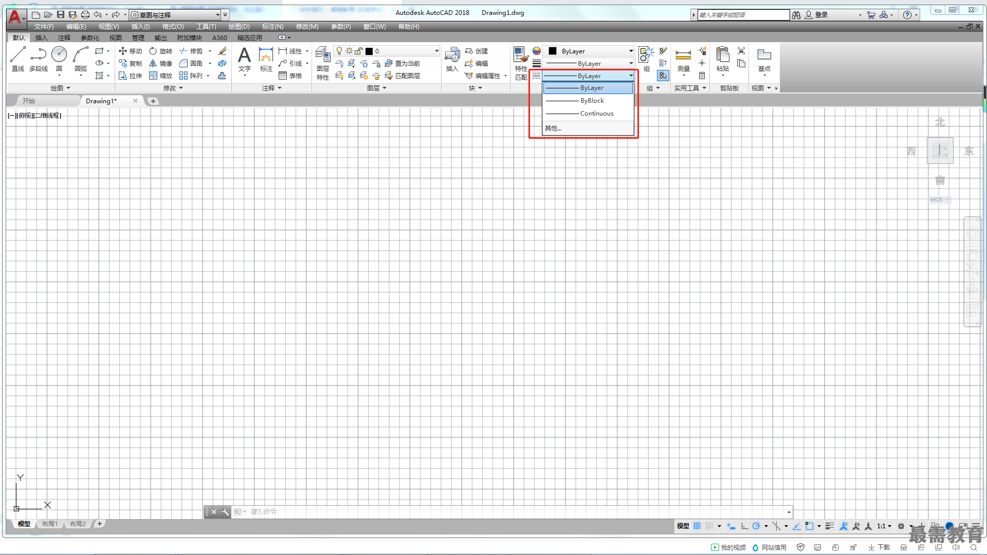987x555 pixels.
Task: Click the Measure (测量) tool
Action: [x=683, y=59]
